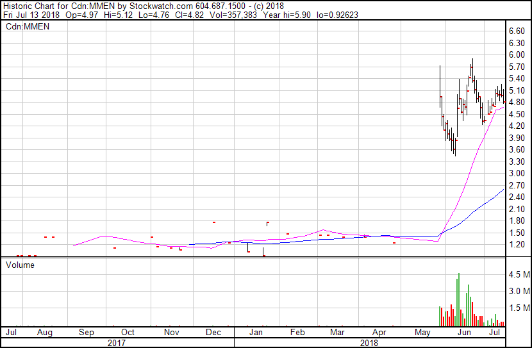Viewport: 532px width, 348px height.
Task: Click the 3.0 M volume axis label
Action: (519, 291)
